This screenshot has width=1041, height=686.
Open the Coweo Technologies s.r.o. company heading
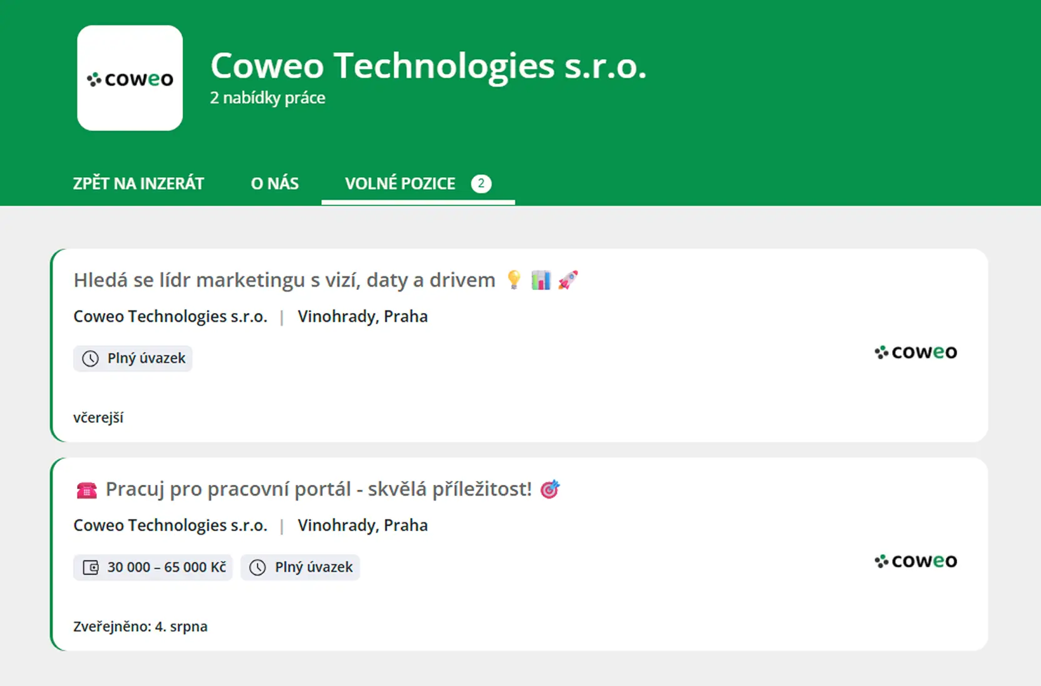tap(429, 66)
